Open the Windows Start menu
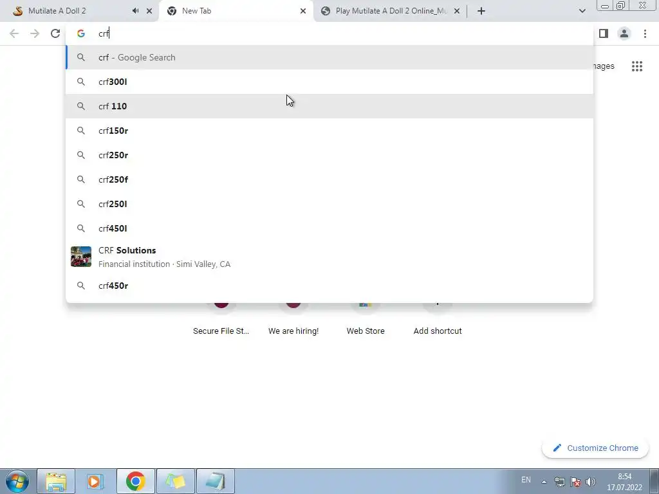 [17, 481]
